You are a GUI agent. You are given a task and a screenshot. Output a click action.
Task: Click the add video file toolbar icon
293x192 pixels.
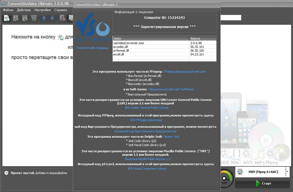pos(7,18)
